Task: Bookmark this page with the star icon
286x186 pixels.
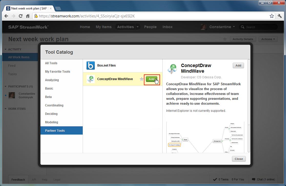Action: click(272, 16)
